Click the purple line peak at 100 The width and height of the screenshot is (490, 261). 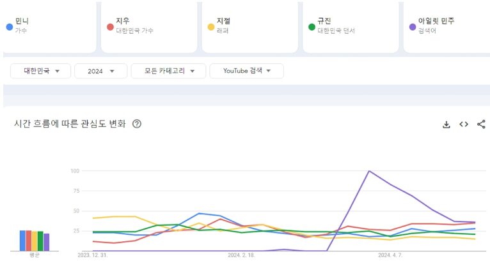click(369, 171)
